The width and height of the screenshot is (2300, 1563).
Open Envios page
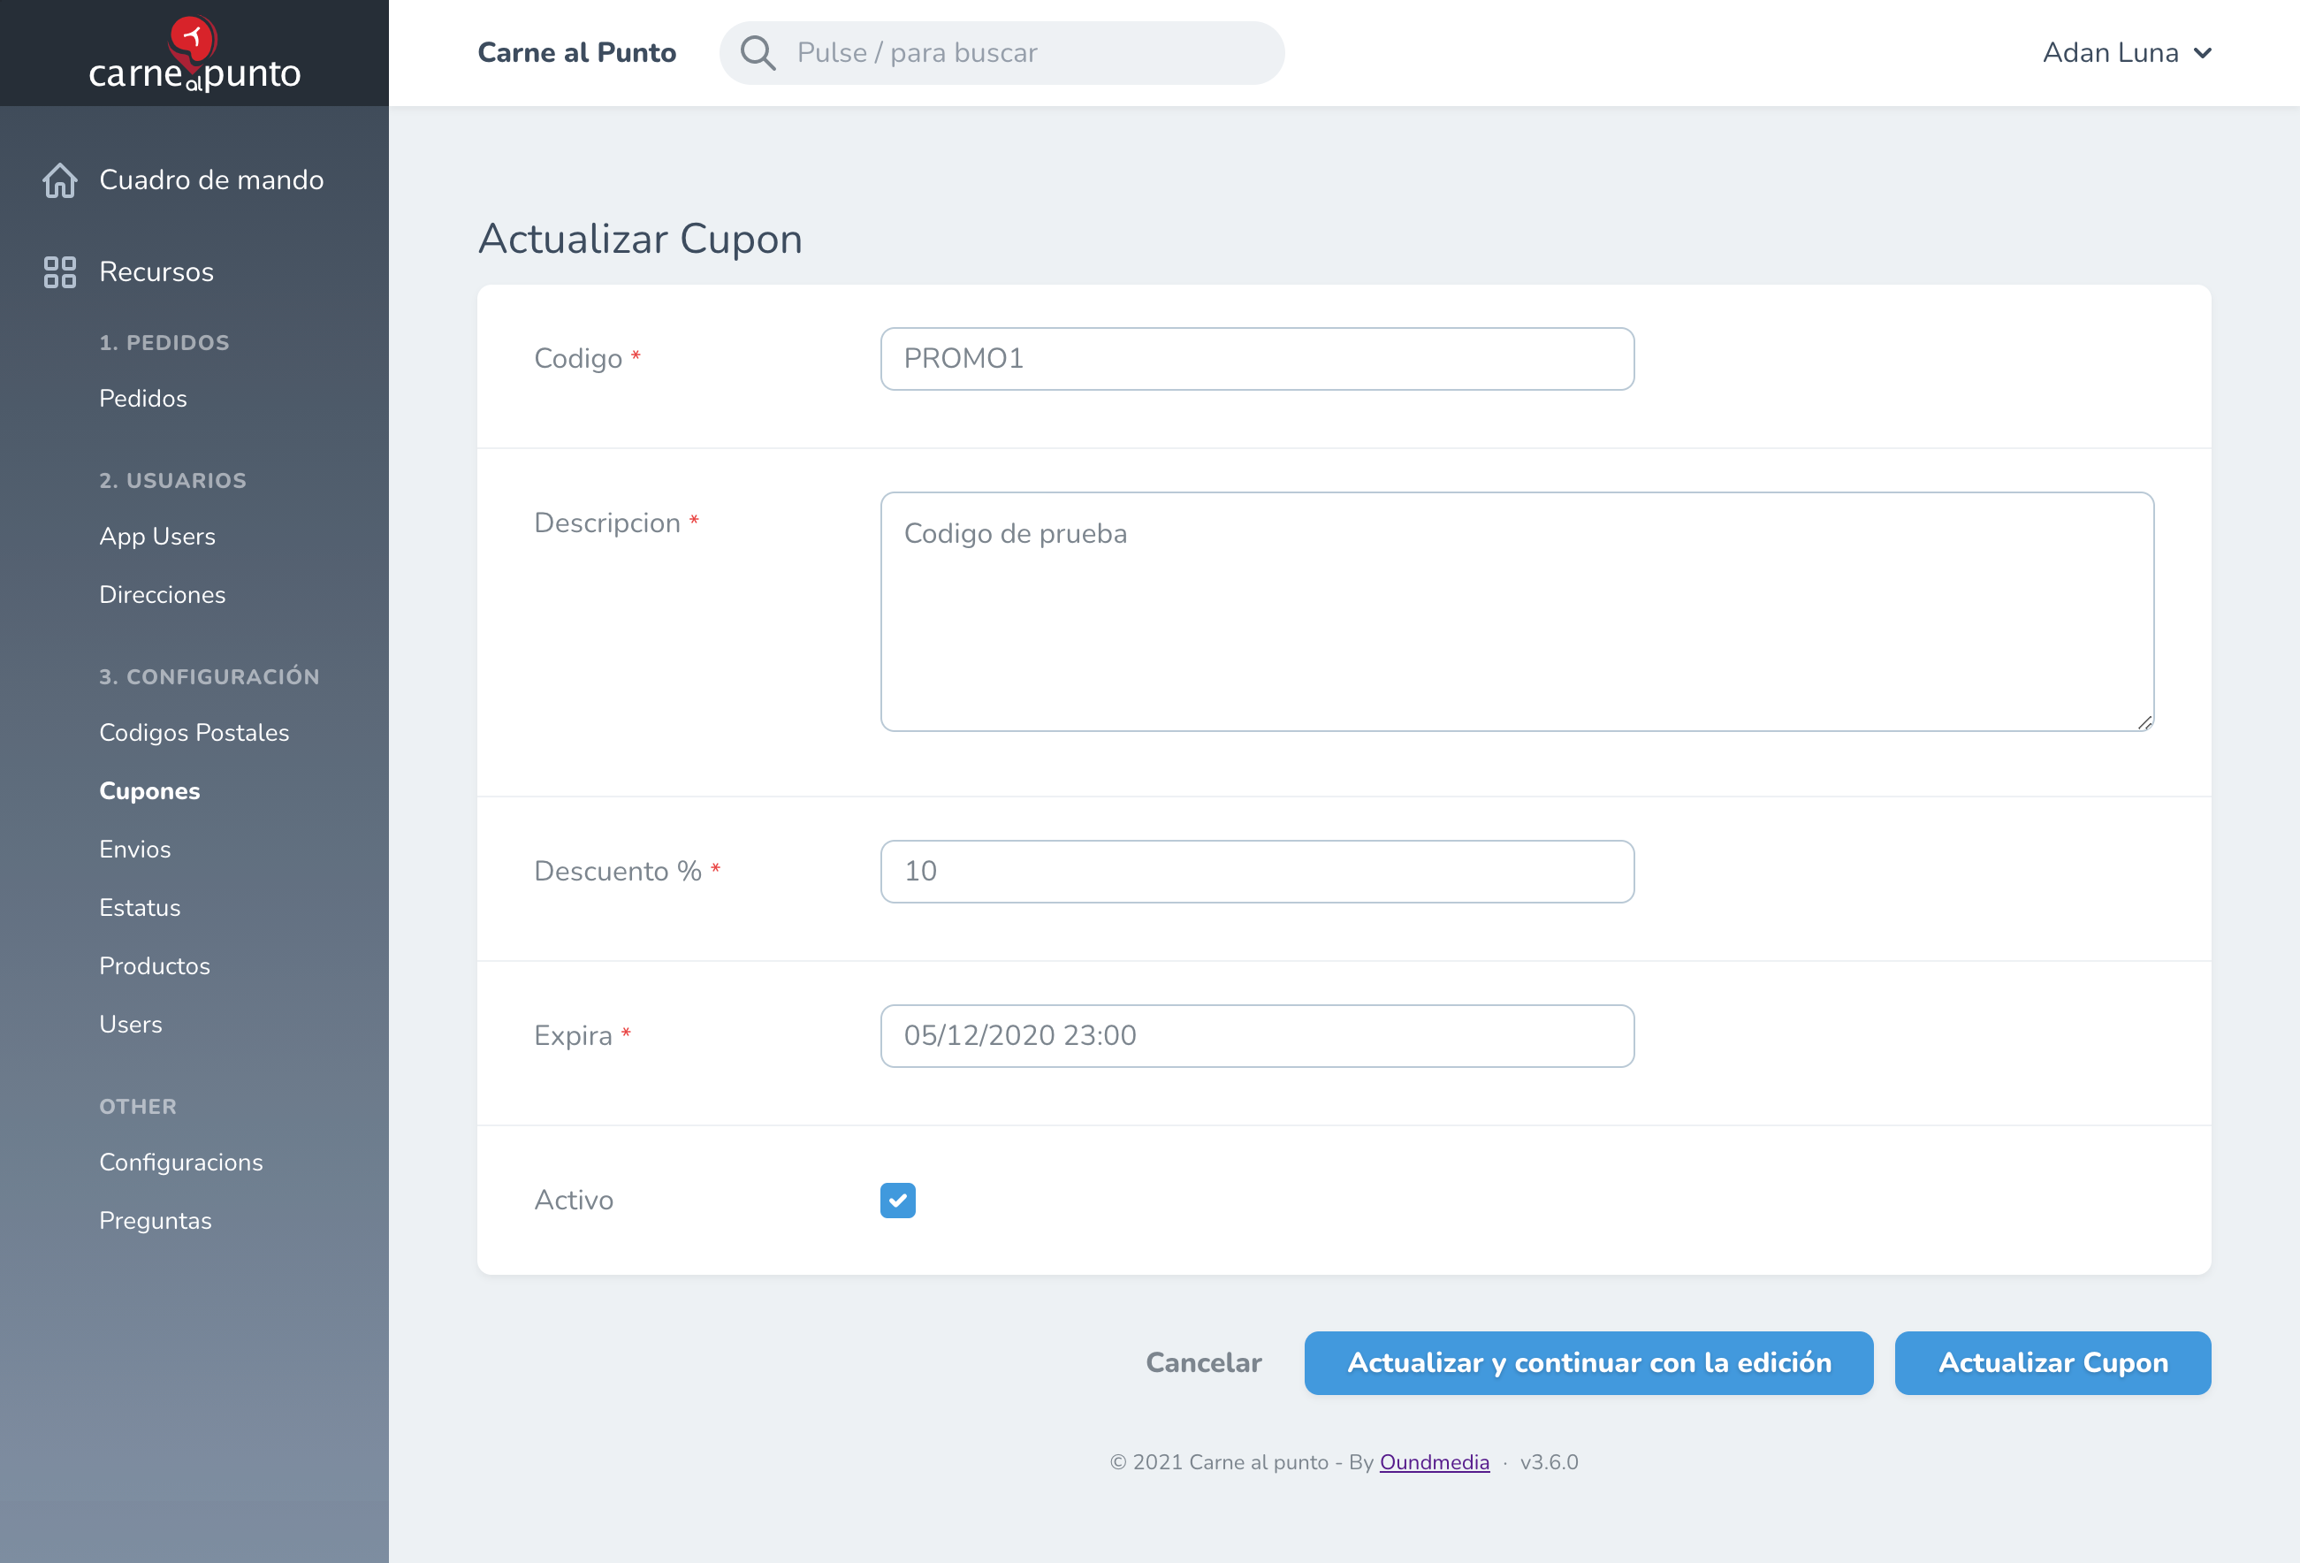click(134, 849)
